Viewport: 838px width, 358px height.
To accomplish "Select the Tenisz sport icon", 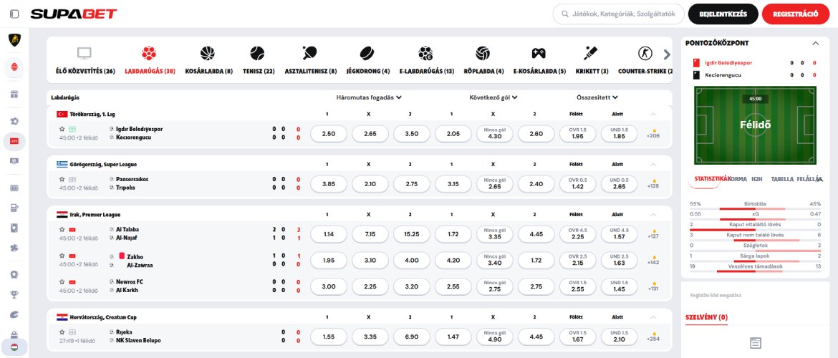I will (258, 54).
